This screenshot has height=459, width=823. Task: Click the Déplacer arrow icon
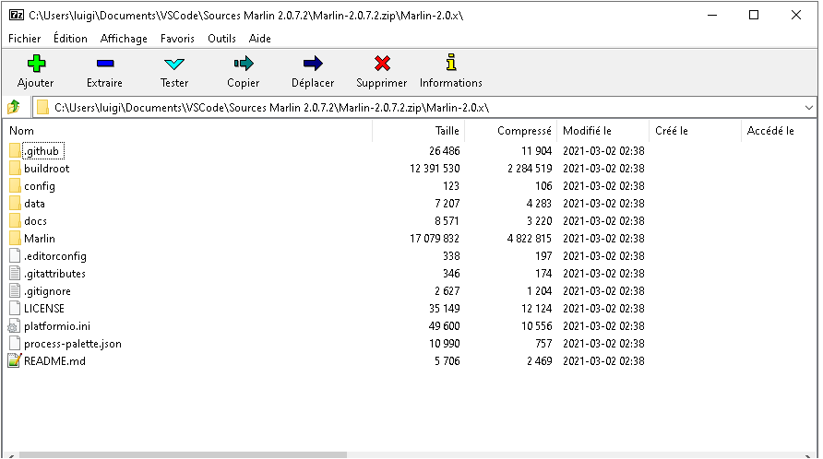tap(313, 64)
